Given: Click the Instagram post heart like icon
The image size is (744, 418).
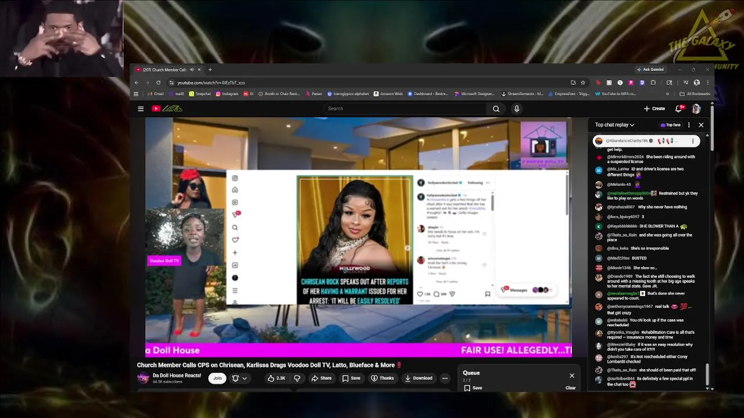Looking at the screenshot, I should pos(420,294).
